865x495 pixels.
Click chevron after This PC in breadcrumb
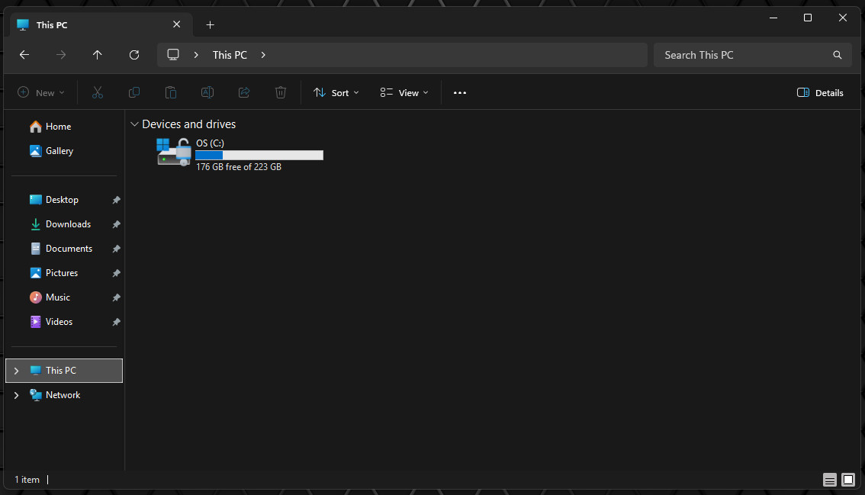263,55
